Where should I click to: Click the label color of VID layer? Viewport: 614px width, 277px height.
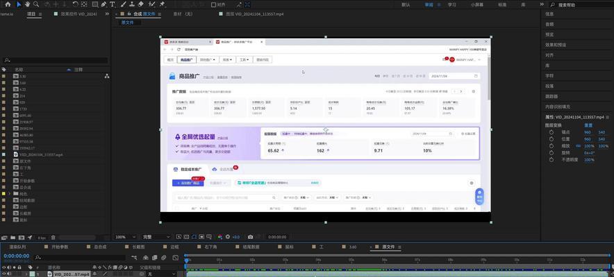32,274
